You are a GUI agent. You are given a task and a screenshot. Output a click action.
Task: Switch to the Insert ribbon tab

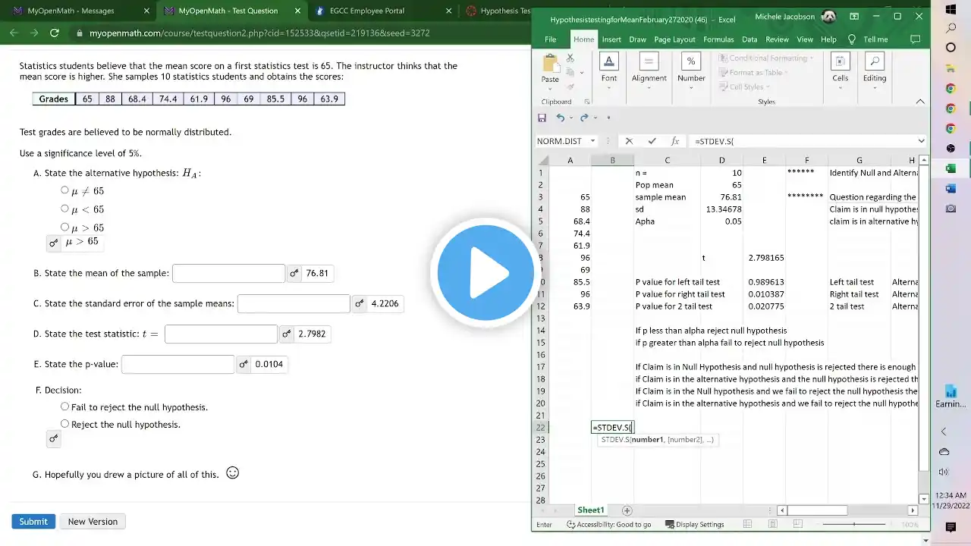[611, 39]
